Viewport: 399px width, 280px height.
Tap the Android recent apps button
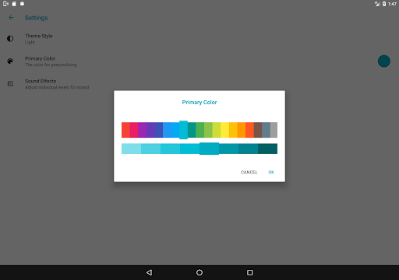point(249,272)
